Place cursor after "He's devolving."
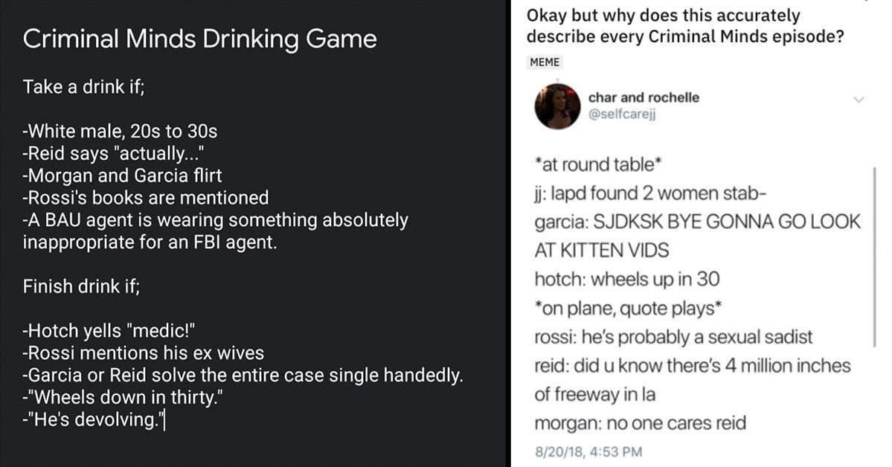This screenshot has height=467, width=892. [164, 420]
